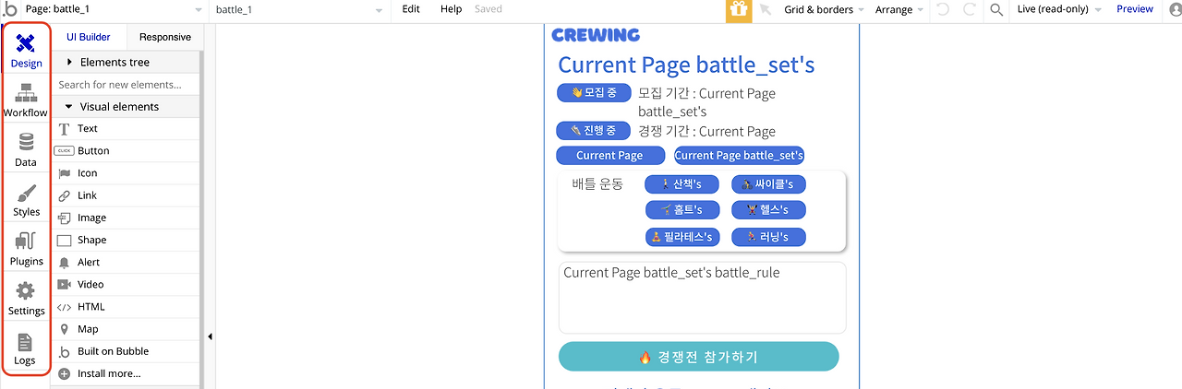Open the Plugins section icon
This screenshot has height=389, width=1182.
point(26,242)
